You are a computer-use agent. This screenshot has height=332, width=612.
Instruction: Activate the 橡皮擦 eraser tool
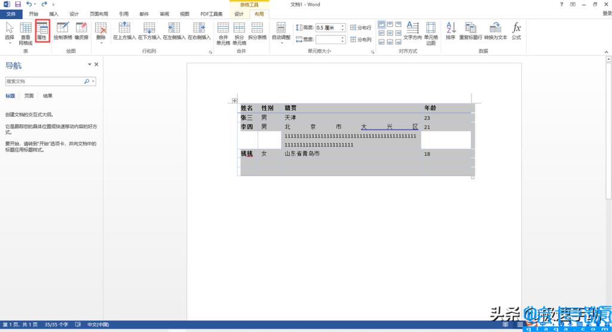[x=81, y=30]
